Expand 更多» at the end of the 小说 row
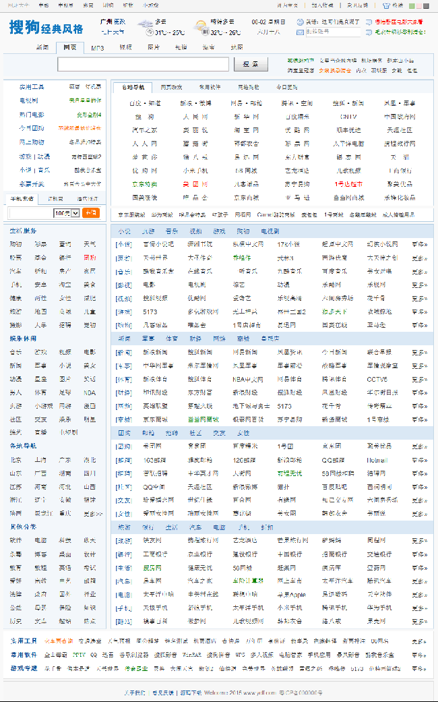The width and height of the screenshot is (438, 702). [419, 243]
